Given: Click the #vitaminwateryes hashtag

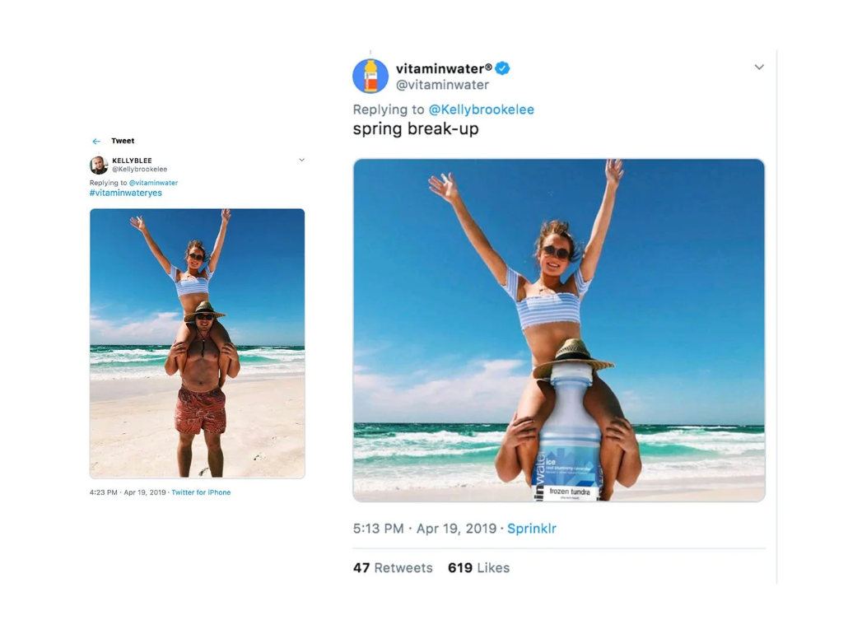Looking at the screenshot, I should tap(126, 193).
